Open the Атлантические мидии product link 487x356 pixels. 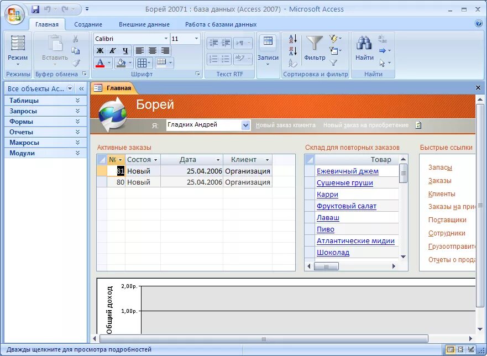tap(355, 241)
